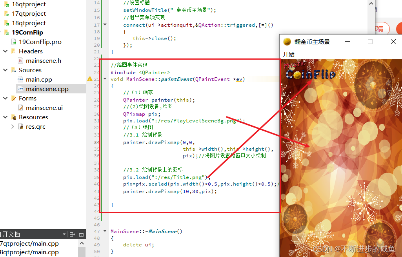Click the 18qtproject folder icon
This screenshot has width=402, height=257.
(7, 23)
